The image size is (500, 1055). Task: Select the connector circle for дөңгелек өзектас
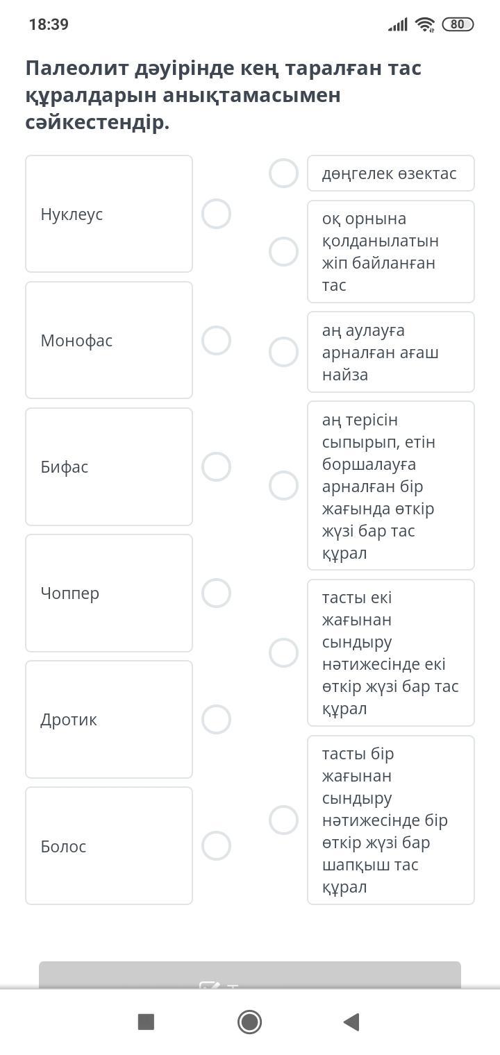(x=283, y=173)
